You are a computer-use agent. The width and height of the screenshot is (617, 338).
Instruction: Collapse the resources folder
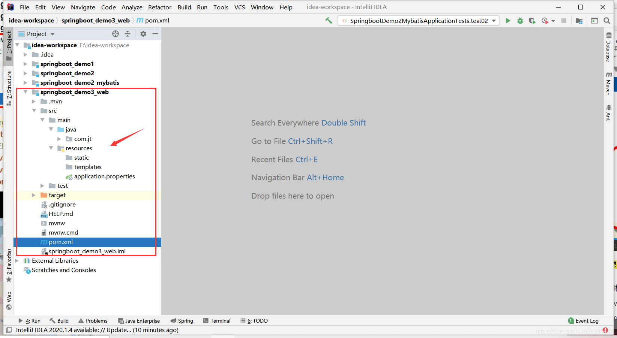(x=51, y=148)
